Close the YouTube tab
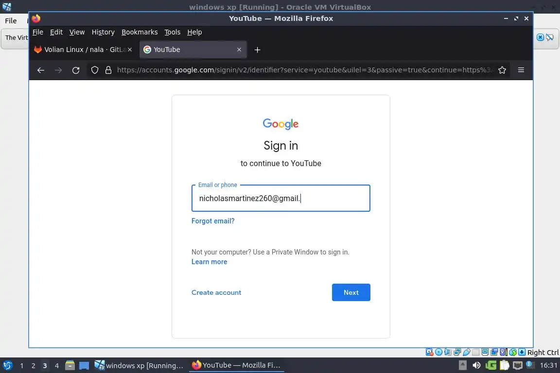 click(x=239, y=50)
